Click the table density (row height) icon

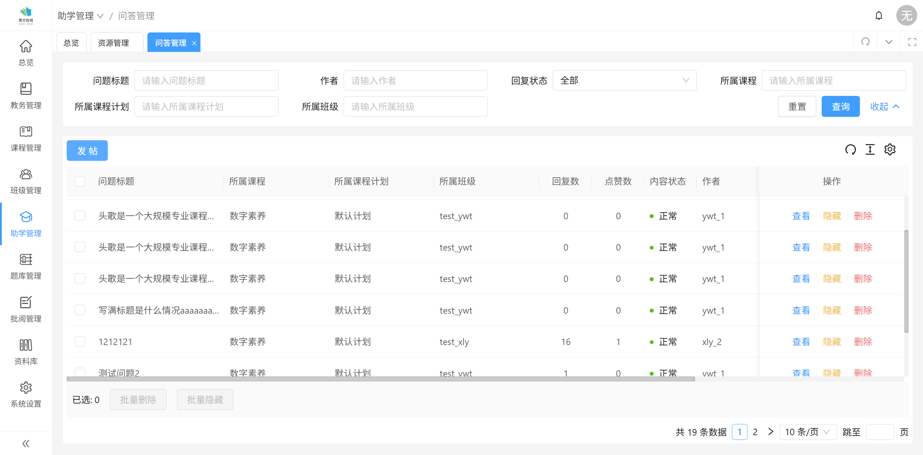(870, 149)
